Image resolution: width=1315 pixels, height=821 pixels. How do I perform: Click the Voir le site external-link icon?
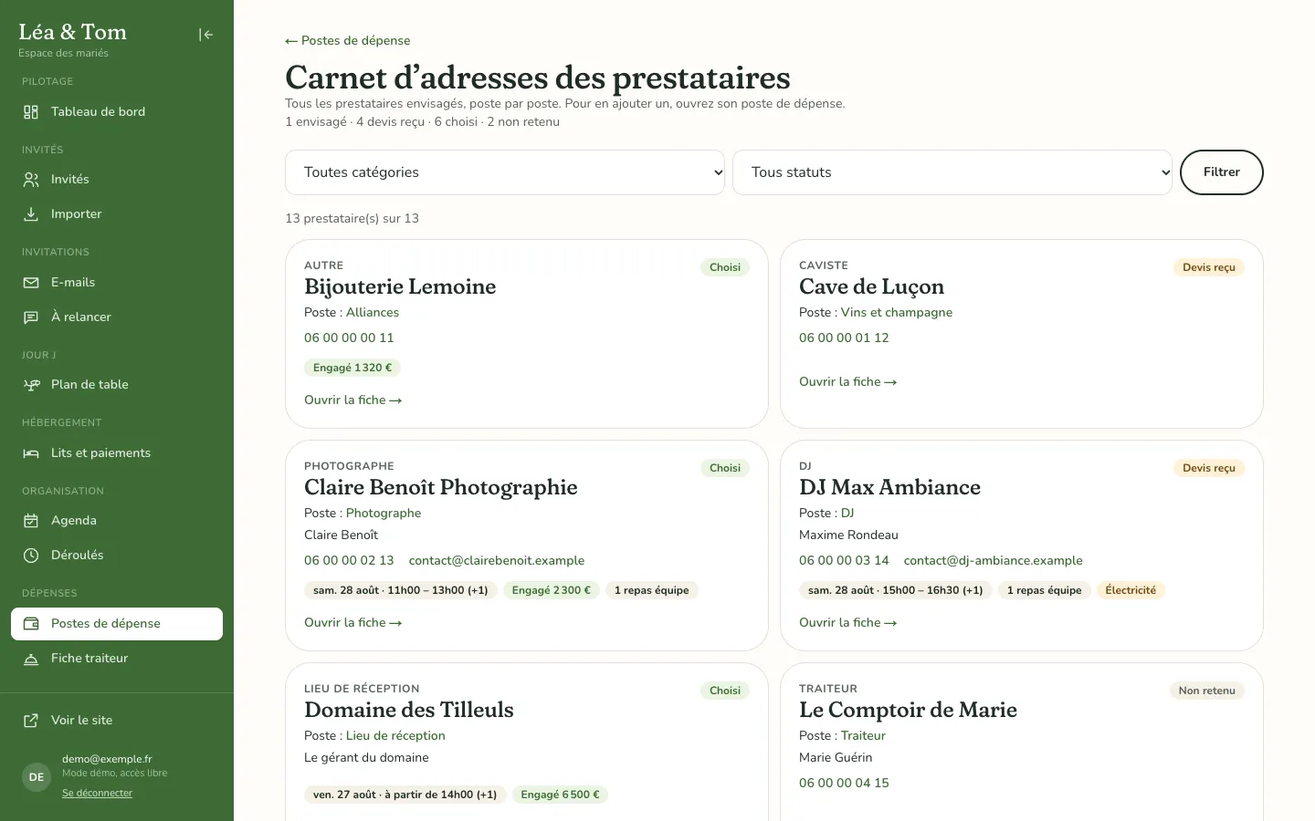(x=31, y=721)
